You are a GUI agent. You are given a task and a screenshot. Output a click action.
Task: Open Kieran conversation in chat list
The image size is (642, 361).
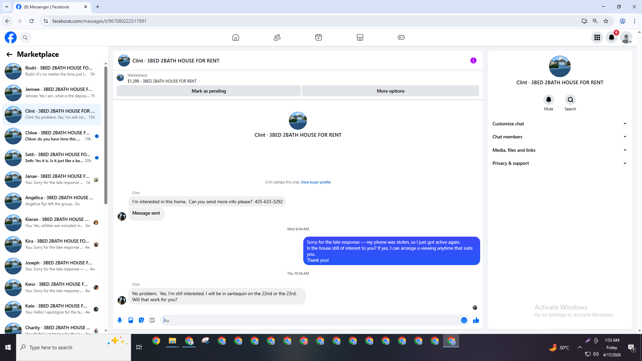52,223
